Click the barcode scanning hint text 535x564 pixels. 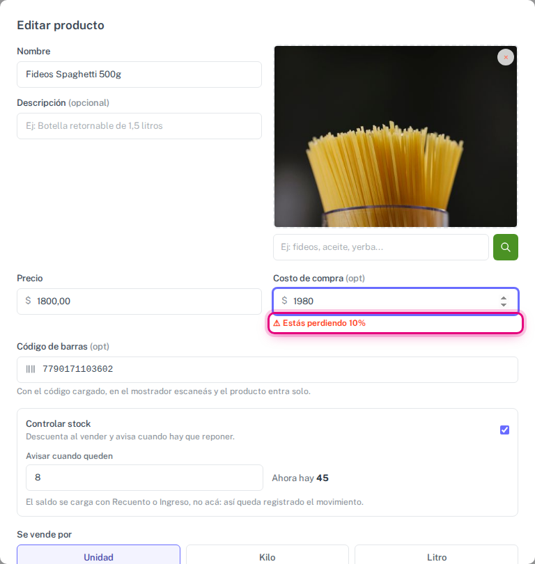pos(164,391)
